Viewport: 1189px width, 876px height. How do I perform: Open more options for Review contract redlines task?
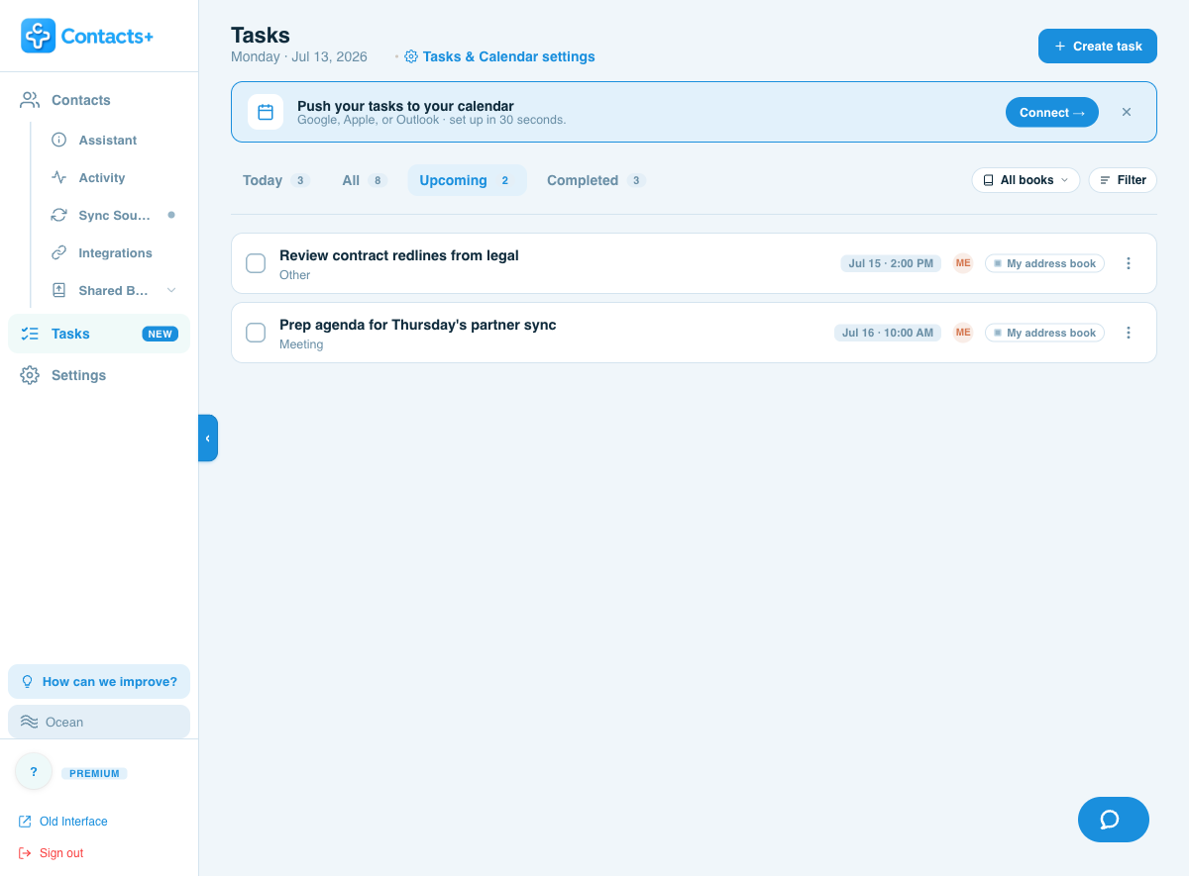pos(1129,263)
